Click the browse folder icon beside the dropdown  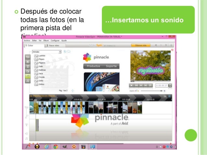pos(69,51)
